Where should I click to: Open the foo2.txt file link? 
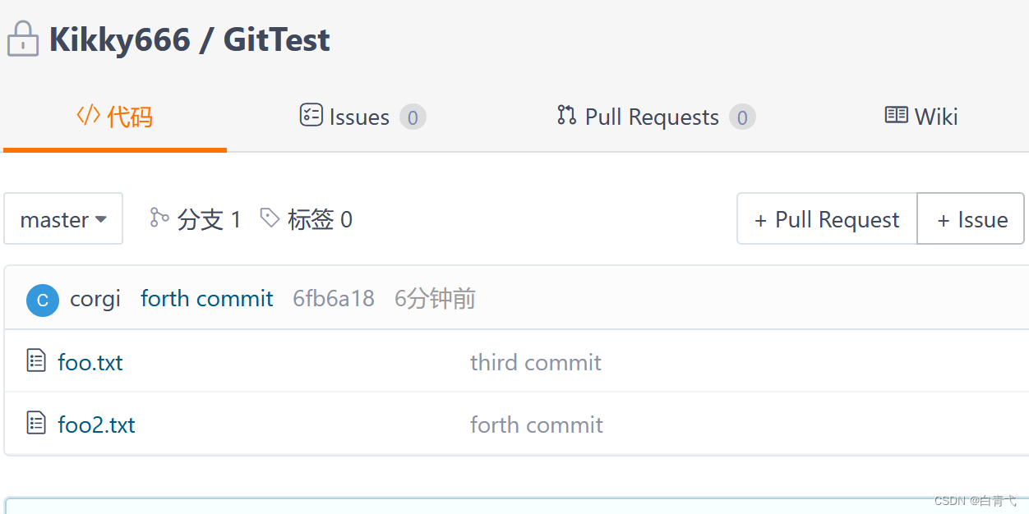[x=96, y=425]
